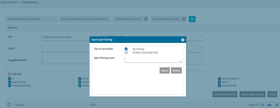Open calendar picker for start date
This screenshot has width=280, height=108.
[x=146, y=19]
